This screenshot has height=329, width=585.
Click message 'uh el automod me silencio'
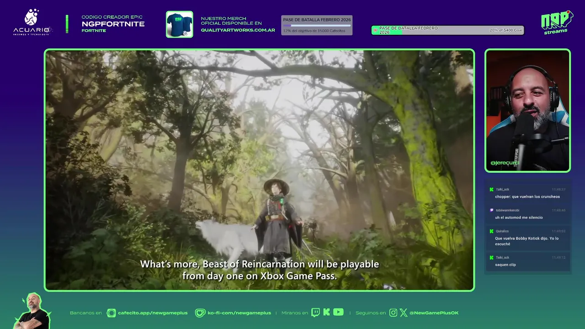(519, 218)
